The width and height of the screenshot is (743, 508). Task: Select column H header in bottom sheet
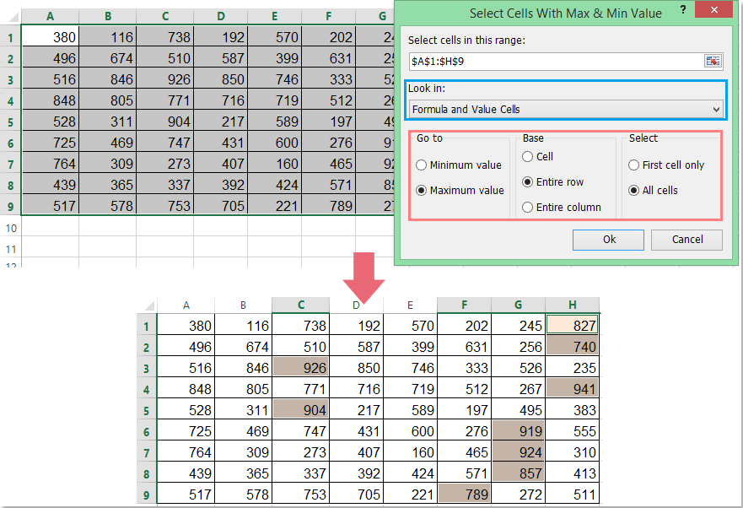[x=573, y=305]
